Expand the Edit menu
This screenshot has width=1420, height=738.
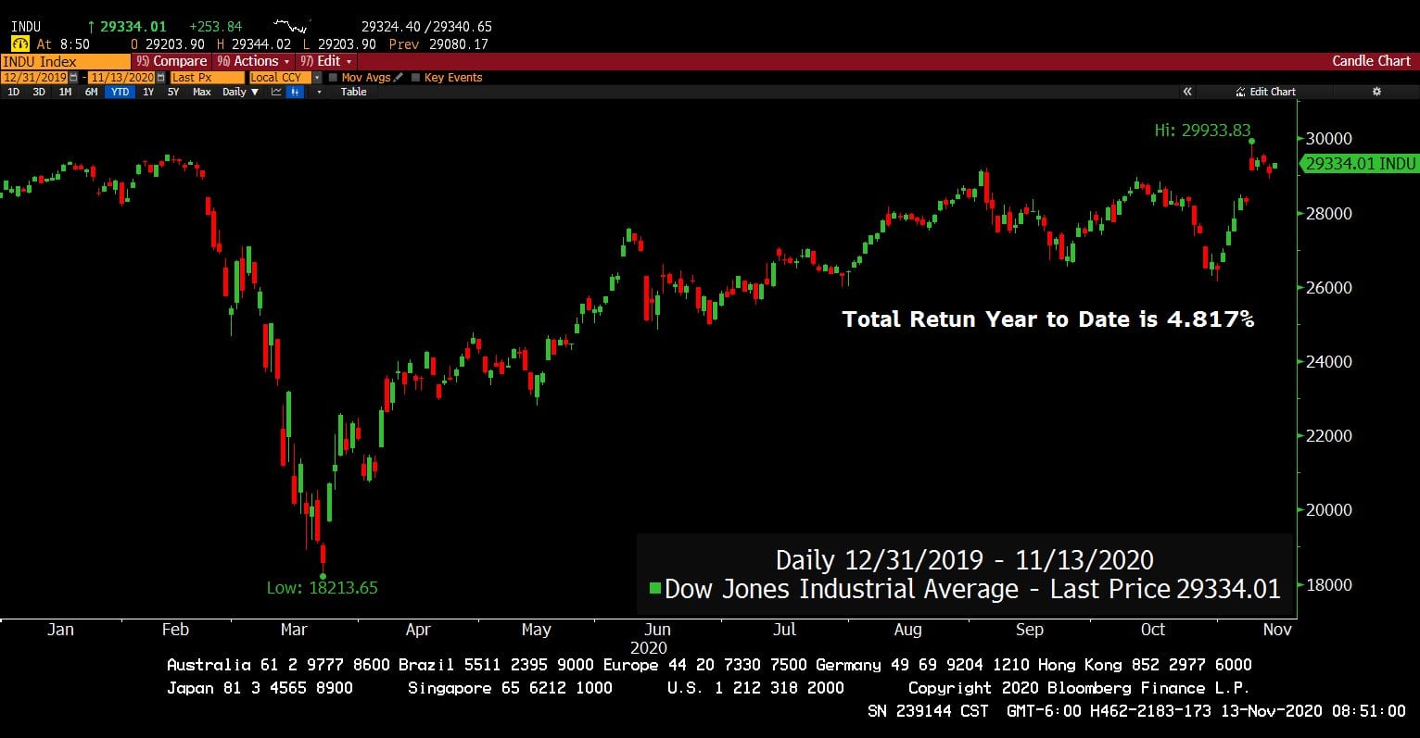pos(325,61)
